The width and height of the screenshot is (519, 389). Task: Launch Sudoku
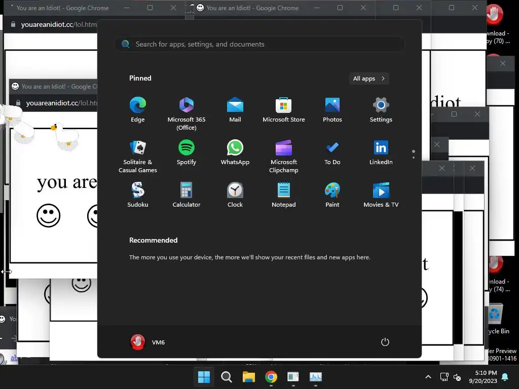click(138, 195)
